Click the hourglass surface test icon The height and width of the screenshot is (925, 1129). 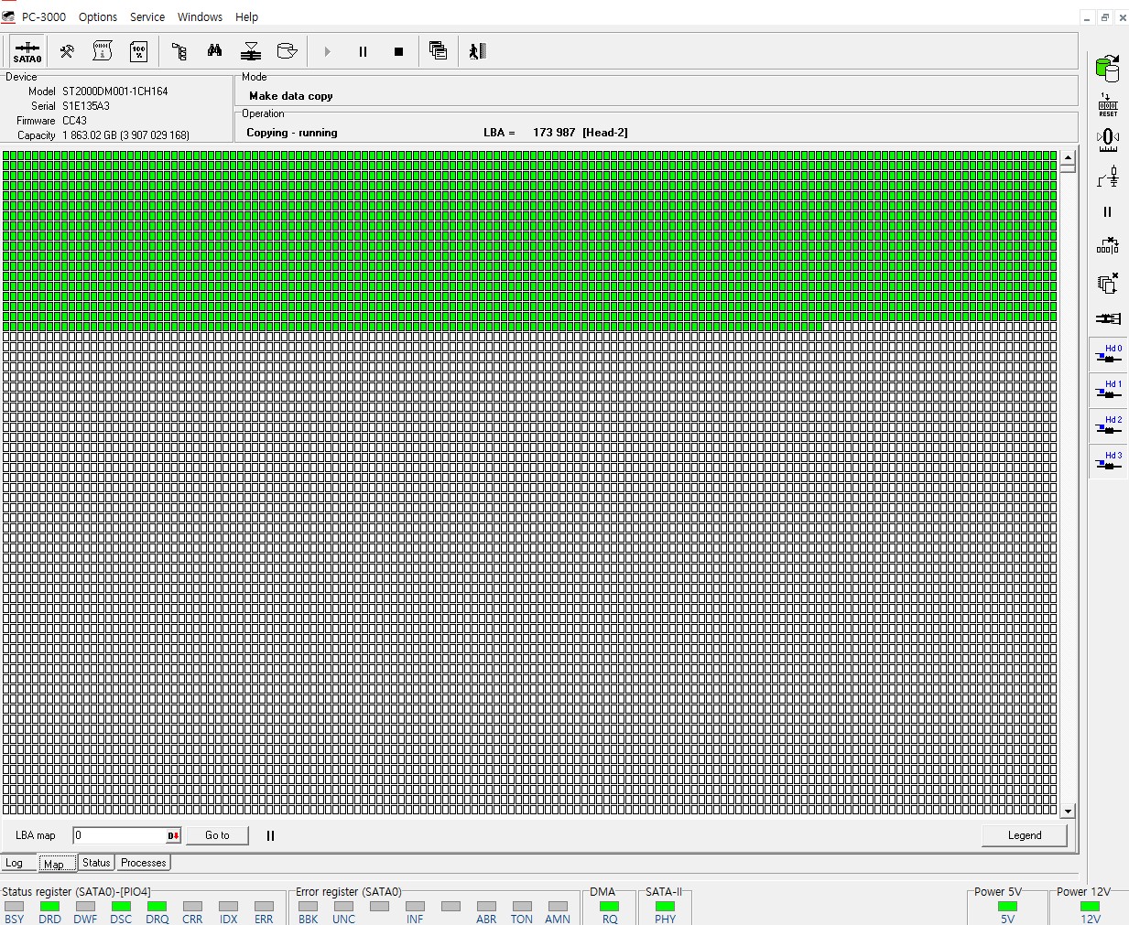pos(251,51)
